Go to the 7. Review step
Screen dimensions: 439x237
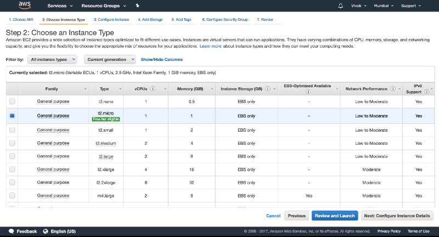pyautogui.click(x=265, y=20)
